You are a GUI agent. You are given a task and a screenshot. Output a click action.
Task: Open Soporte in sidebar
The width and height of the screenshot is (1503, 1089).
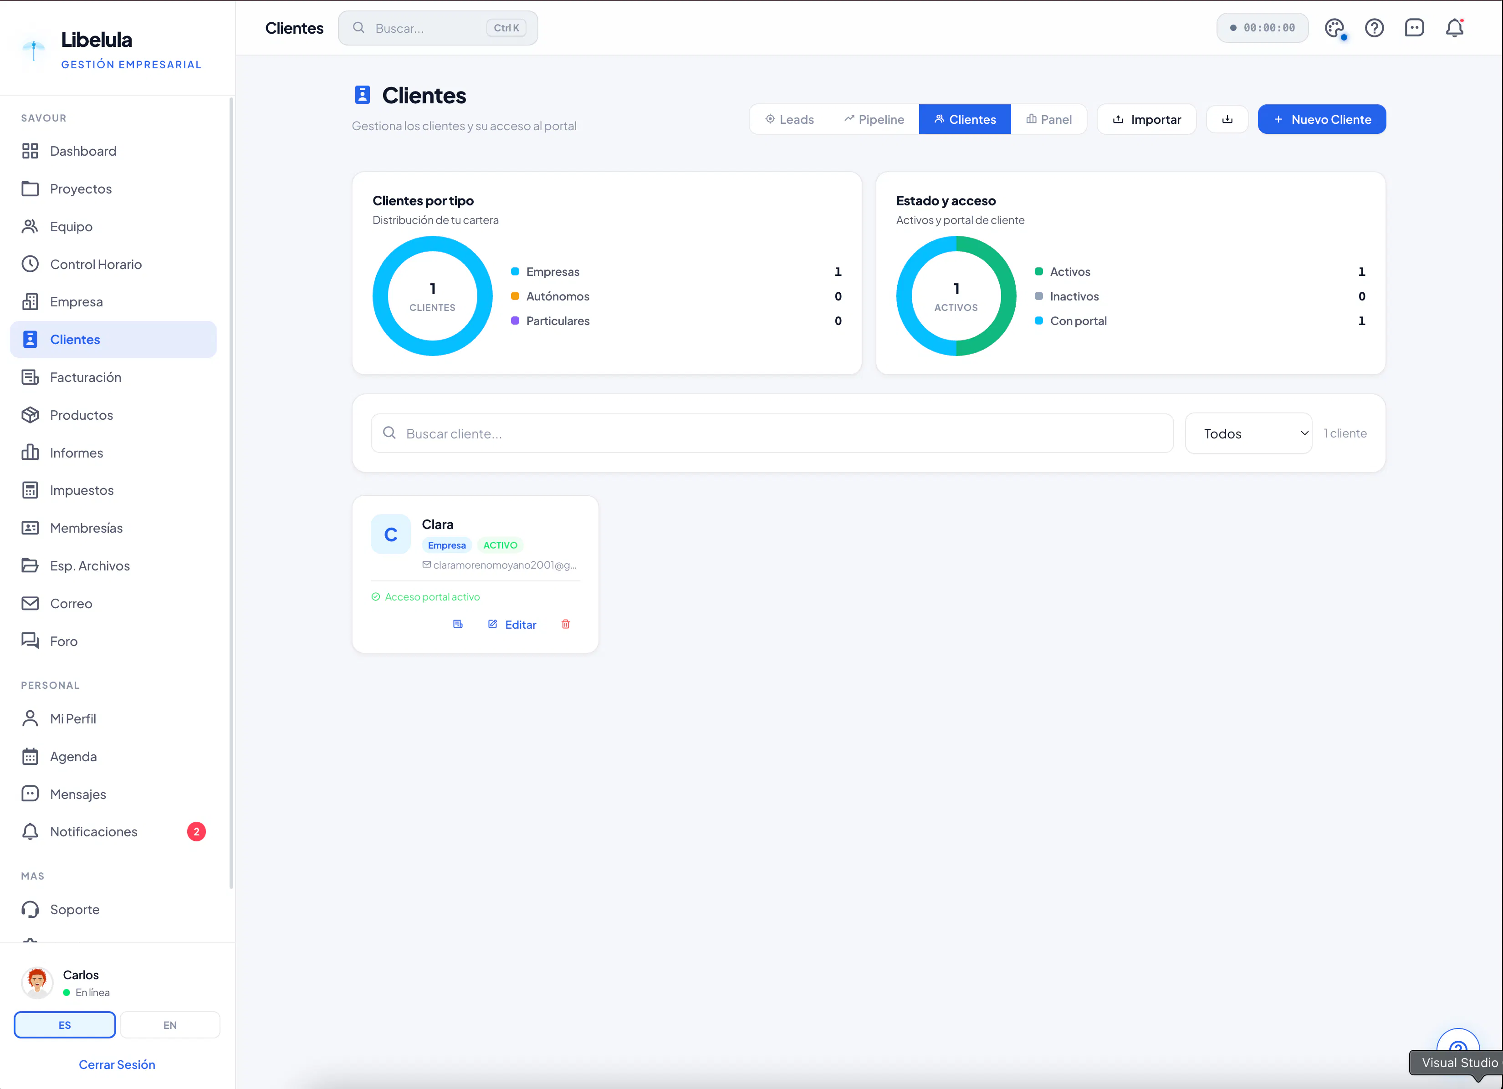(x=113, y=910)
